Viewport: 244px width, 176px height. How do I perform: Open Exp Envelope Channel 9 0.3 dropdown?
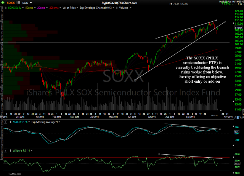pyautogui.click(x=114, y=8)
